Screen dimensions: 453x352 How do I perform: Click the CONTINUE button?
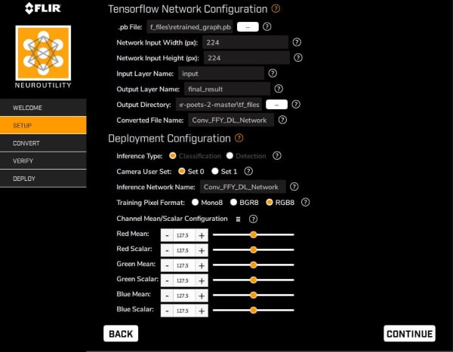pos(409,334)
